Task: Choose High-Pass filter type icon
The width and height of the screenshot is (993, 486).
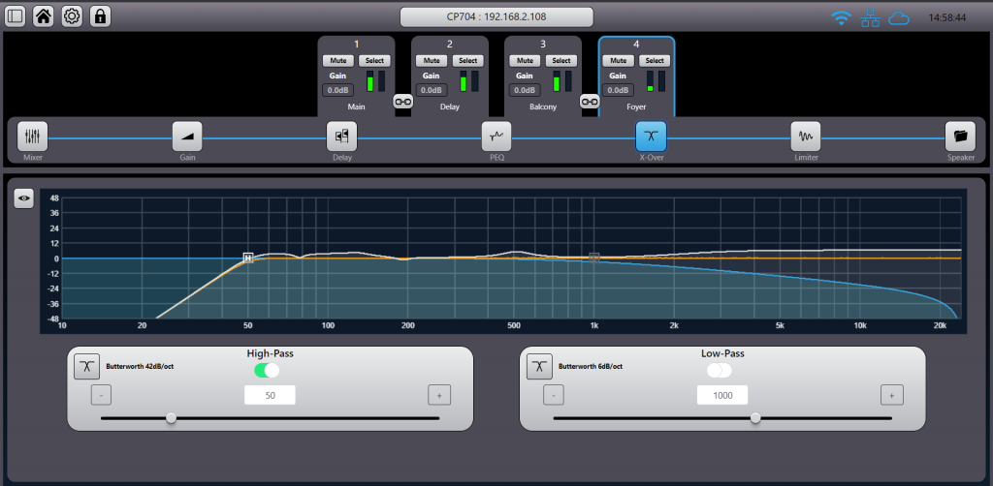Action: pyautogui.click(x=86, y=367)
